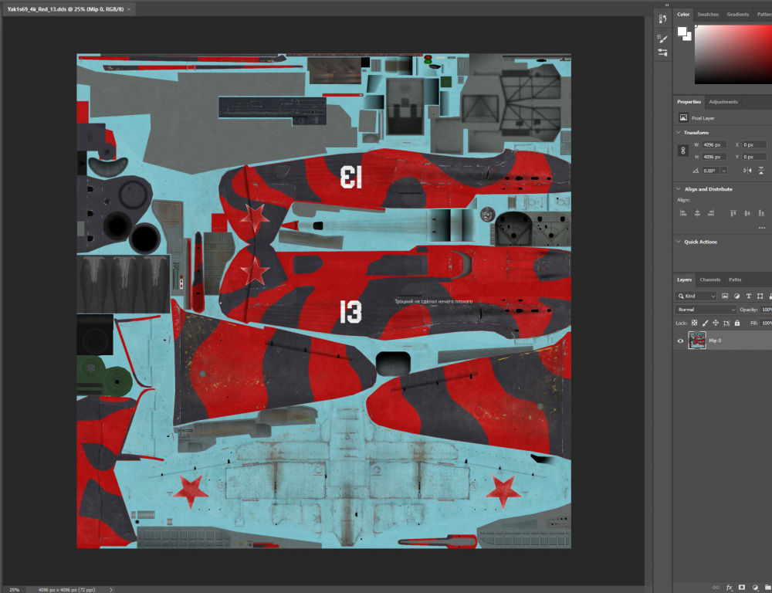Image resolution: width=772 pixels, height=593 pixels.
Task: Hide the Mip 0 layer visibility
Action: [x=681, y=341]
